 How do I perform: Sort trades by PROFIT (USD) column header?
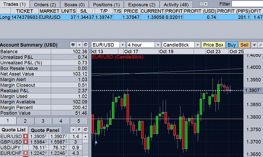200,11
